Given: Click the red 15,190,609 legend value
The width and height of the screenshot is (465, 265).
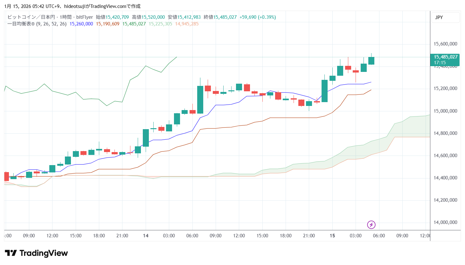Looking at the screenshot, I should click(x=108, y=24).
